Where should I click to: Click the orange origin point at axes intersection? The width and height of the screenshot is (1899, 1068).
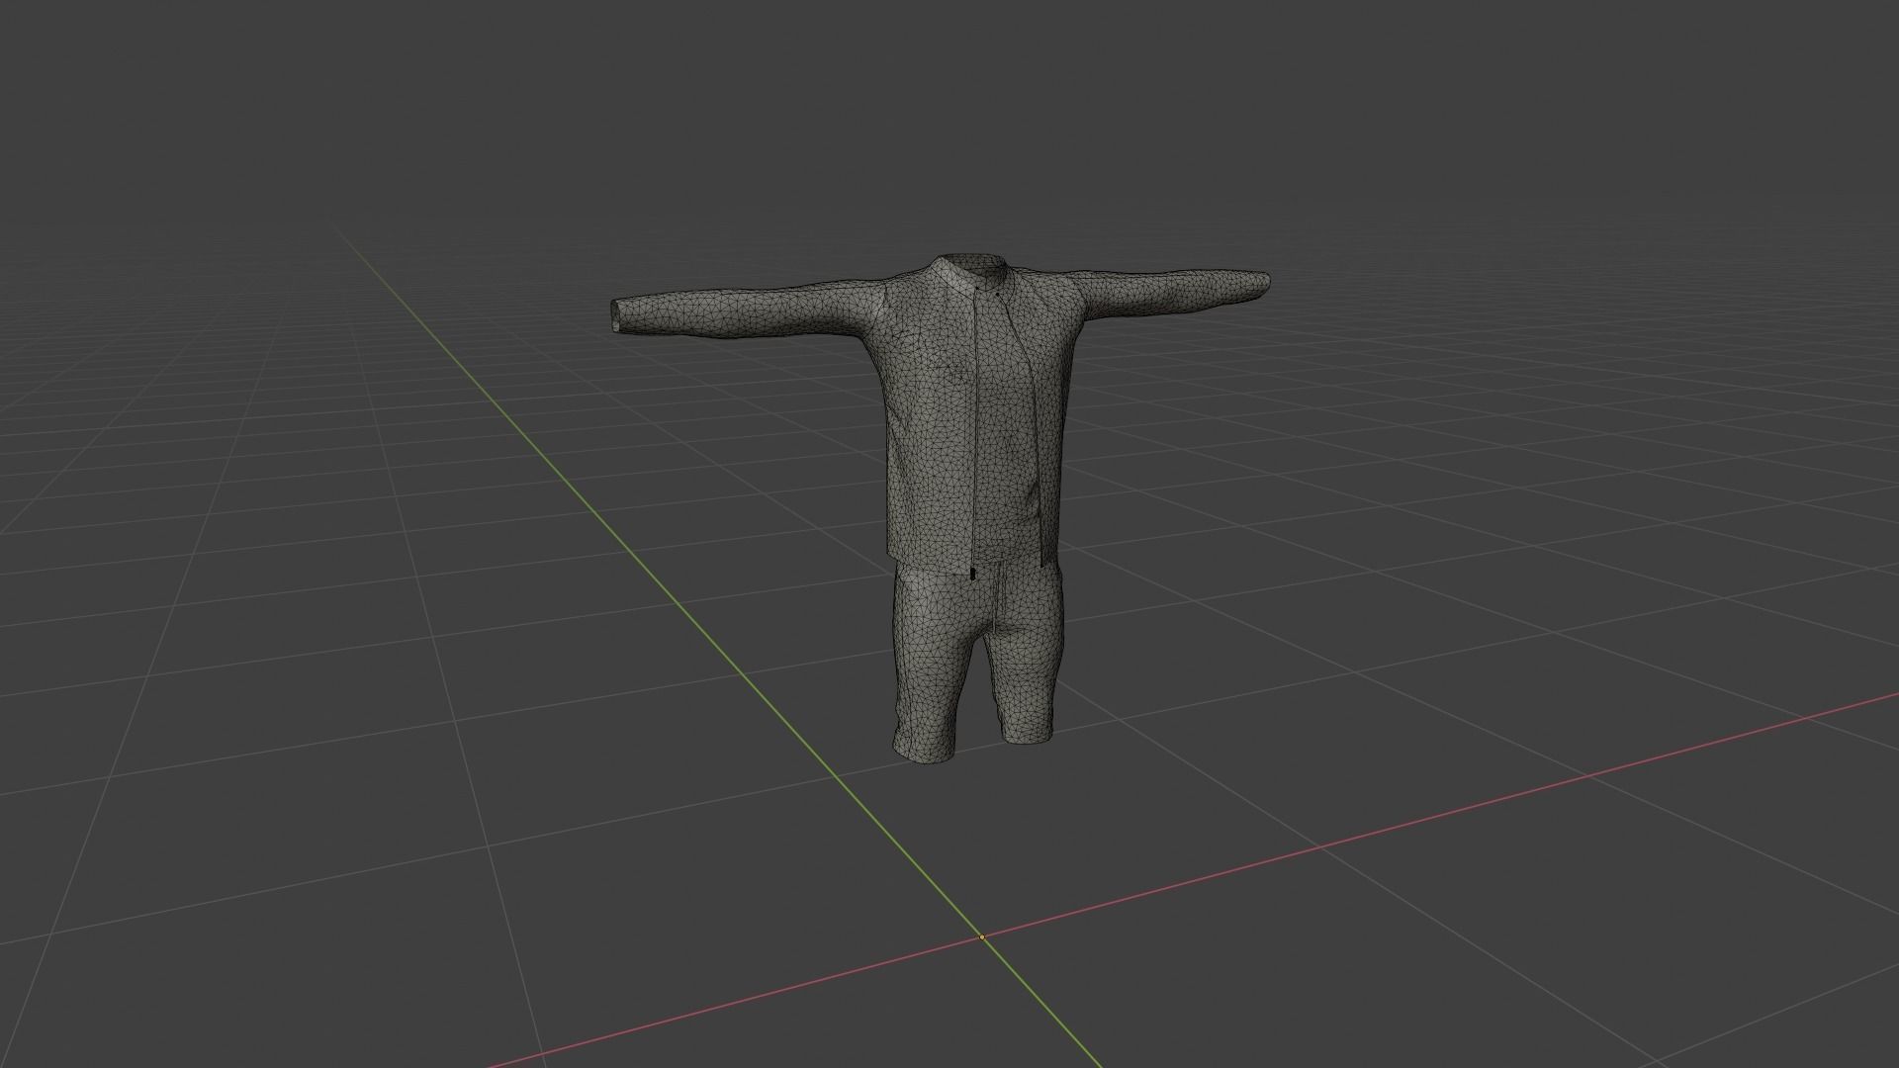pyautogui.click(x=982, y=937)
